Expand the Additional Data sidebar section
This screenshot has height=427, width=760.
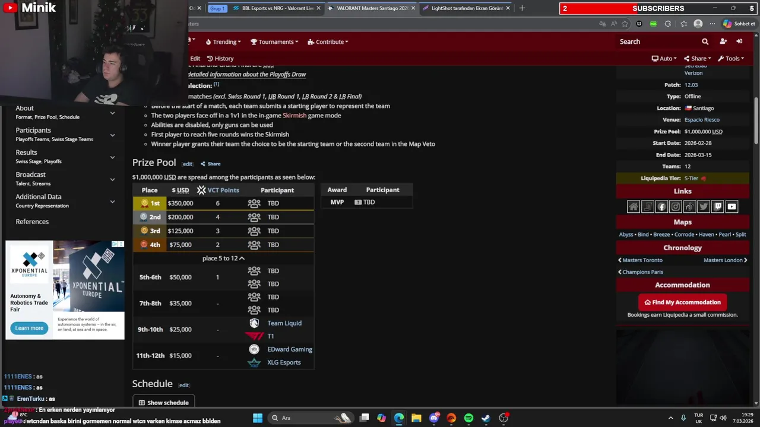pos(112,202)
